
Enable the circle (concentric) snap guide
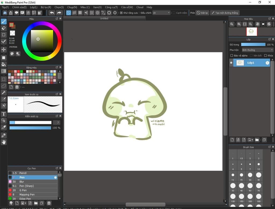click(x=97, y=13)
